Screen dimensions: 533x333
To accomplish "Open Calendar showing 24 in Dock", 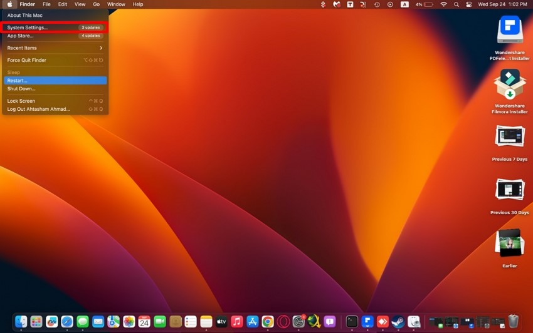I will point(144,322).
